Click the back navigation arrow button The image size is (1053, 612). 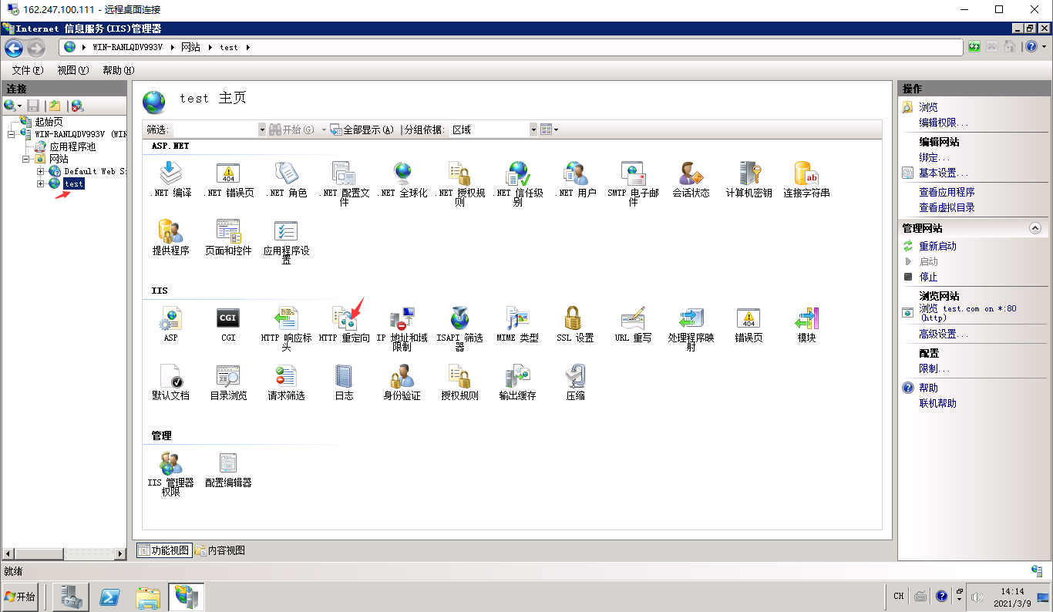pos(14,48)
